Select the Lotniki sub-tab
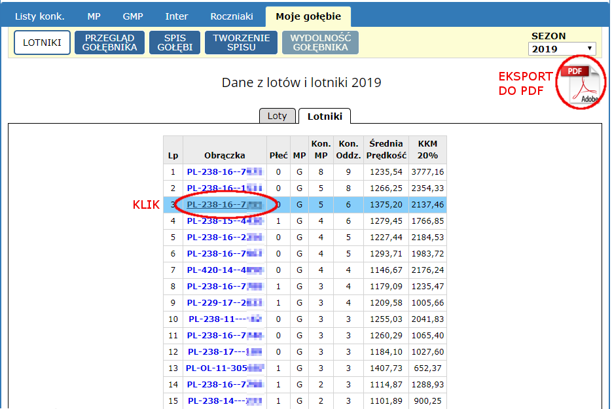 (324, 116)
